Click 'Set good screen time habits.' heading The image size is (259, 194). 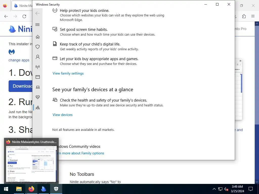pos(84,30)
